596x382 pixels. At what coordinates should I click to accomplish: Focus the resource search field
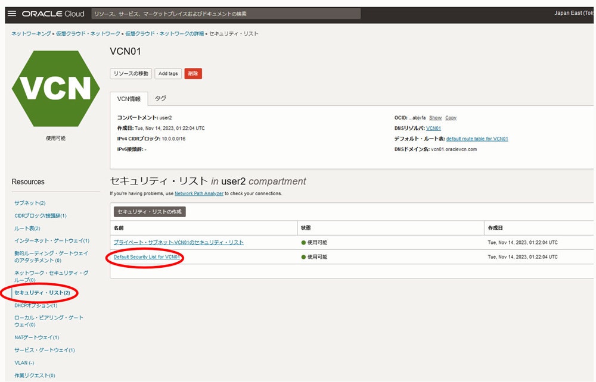click(226, 14)
